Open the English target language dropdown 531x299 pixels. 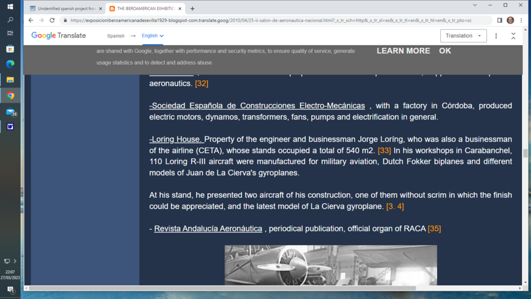[153, 36]
